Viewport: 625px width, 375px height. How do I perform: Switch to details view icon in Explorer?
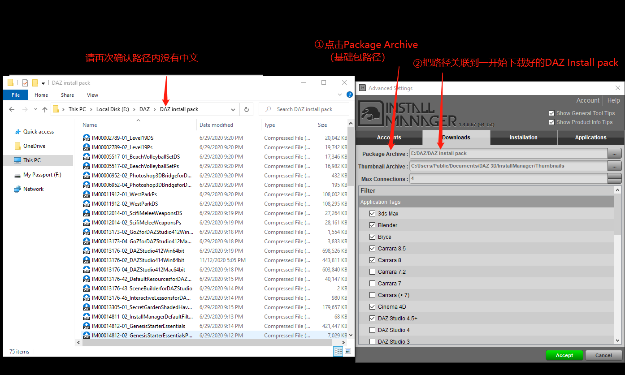coord(338,352)
